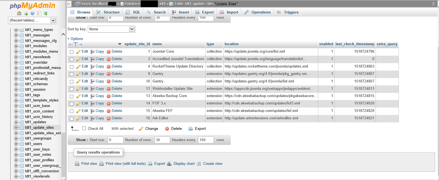Open the blue question-mark help icon
The image size is (439, 180).
(32, 13)
